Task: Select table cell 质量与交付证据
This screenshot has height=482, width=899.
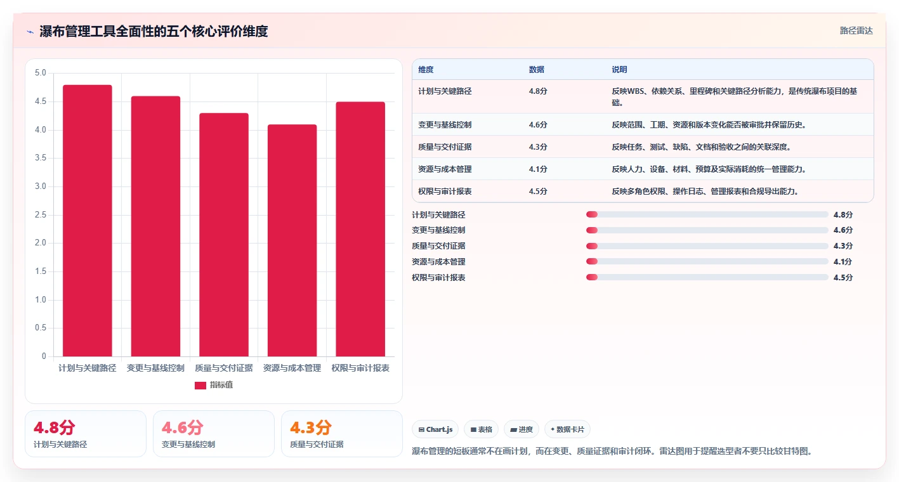Action: (445, 147)
